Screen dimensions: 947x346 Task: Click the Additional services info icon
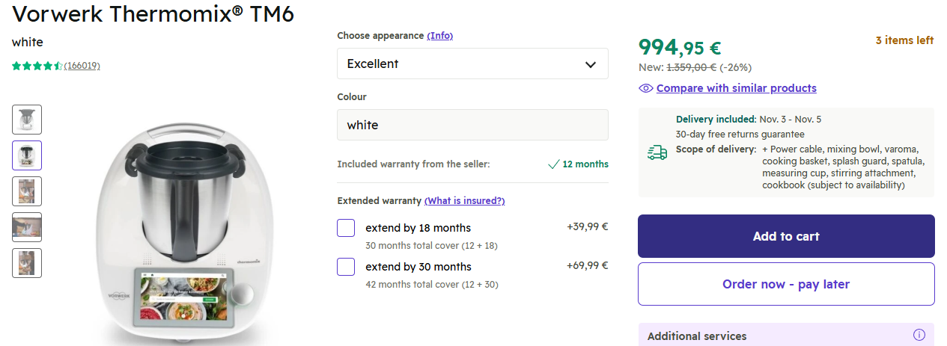(919, 335)
